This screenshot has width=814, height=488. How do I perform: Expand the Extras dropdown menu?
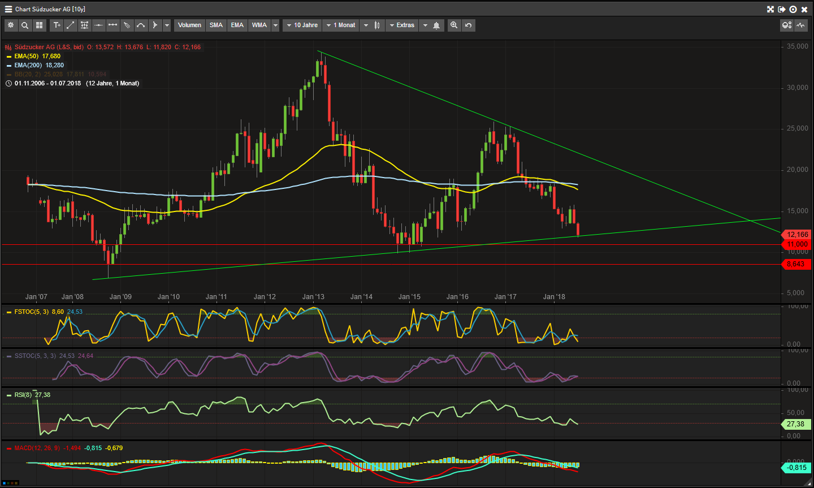(x=402, y=25)
